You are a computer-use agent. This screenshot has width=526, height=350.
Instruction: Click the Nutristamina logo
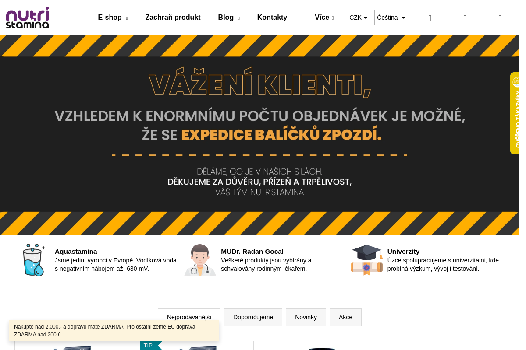point(27,17)
